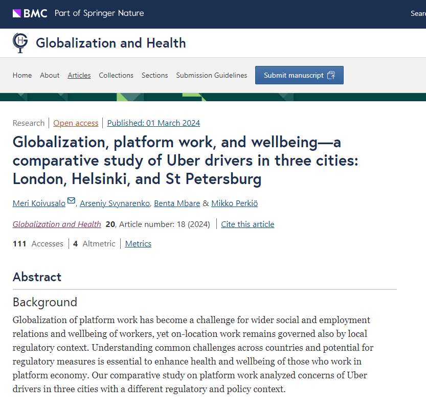Click the Search item in top header
The width and height of the screenshot is (426, 409).
(418, 13)
